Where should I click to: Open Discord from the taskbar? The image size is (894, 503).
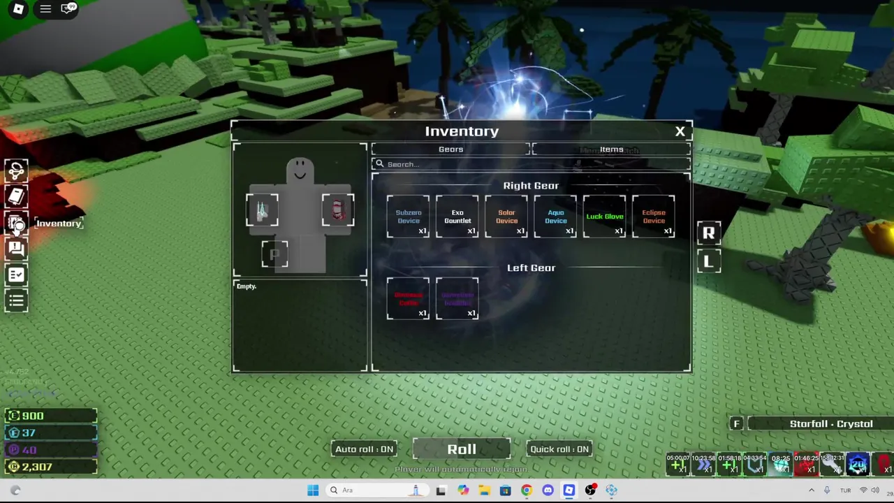548,490
